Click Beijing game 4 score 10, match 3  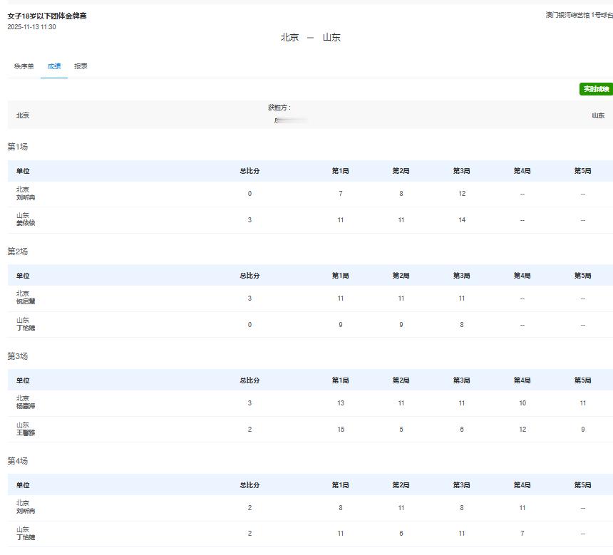pyautogui.click(x=522, y=403)
